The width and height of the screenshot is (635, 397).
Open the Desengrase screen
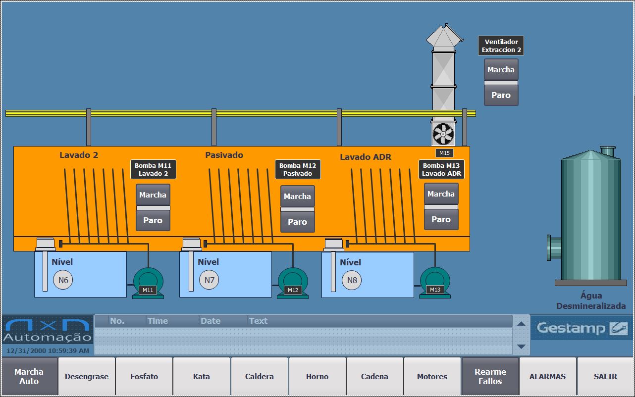coord(87,377)
